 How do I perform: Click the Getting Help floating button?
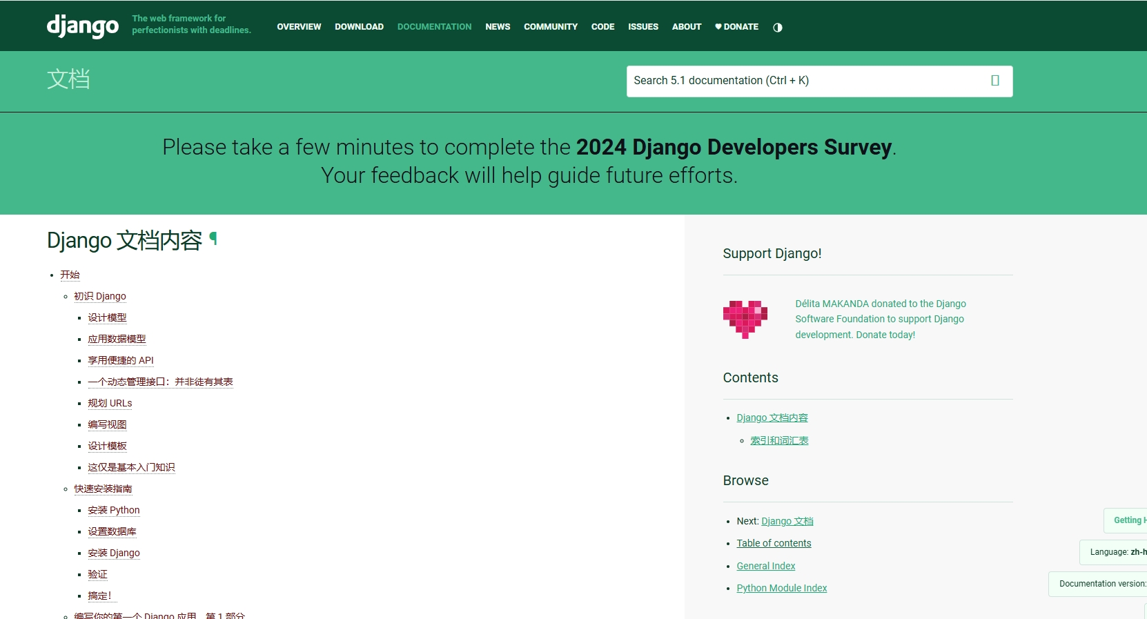[x=1126, y=520]
